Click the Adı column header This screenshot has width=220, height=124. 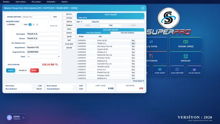pyautogui.click(x=100, y=36)
